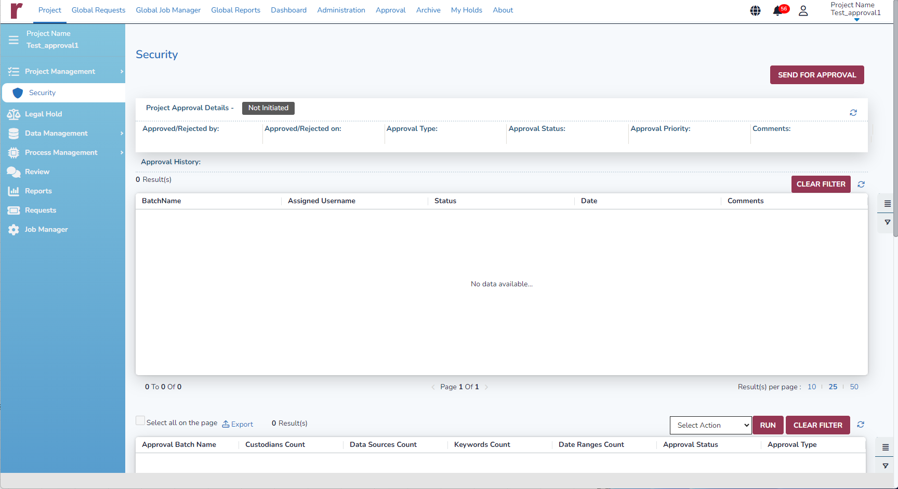Image resolution: width=898 pixels, height=489 pixels.
Task: Click Clear Filter next to Run
Action: coord(818,425)
